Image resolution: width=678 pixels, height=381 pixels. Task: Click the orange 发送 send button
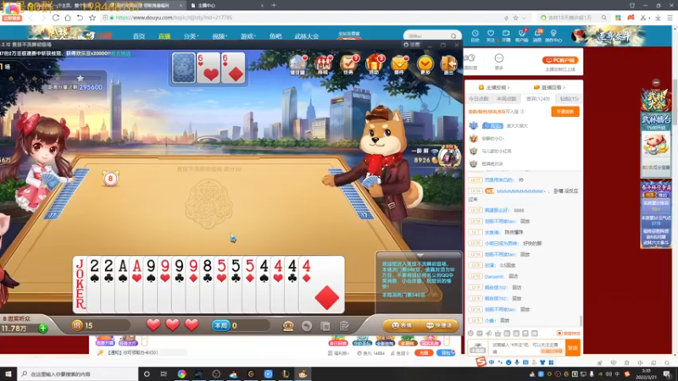(x=573, y=348)
